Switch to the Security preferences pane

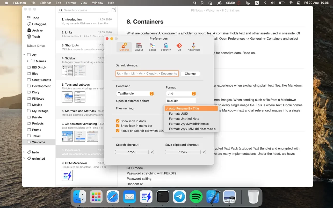click(x=165, y=47)
